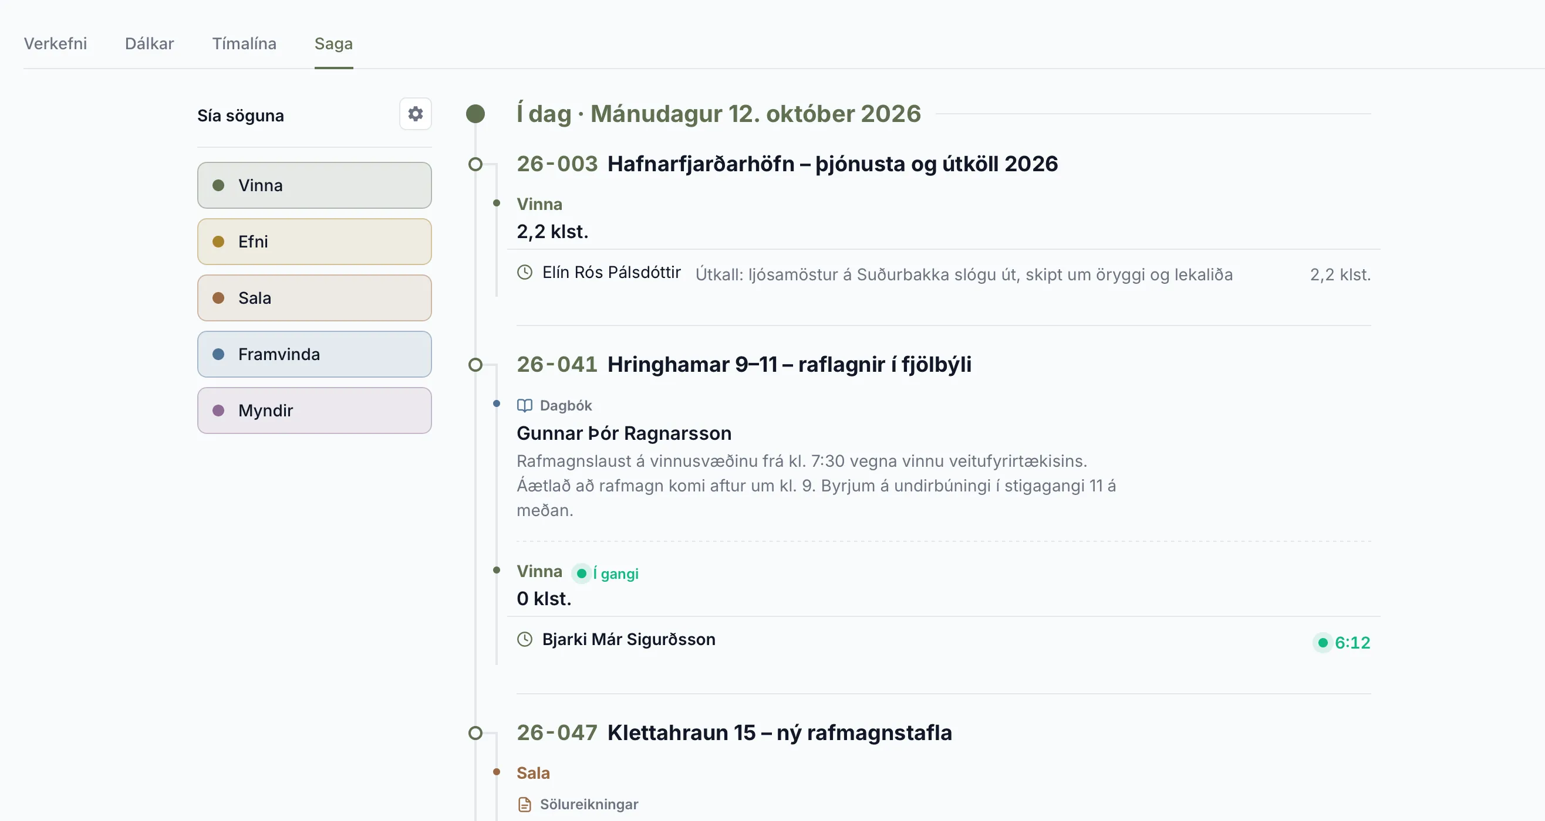Click clock icon beside Elín Rós Pálsdóttir
The image size is (1545, 821).
(525, 272)
